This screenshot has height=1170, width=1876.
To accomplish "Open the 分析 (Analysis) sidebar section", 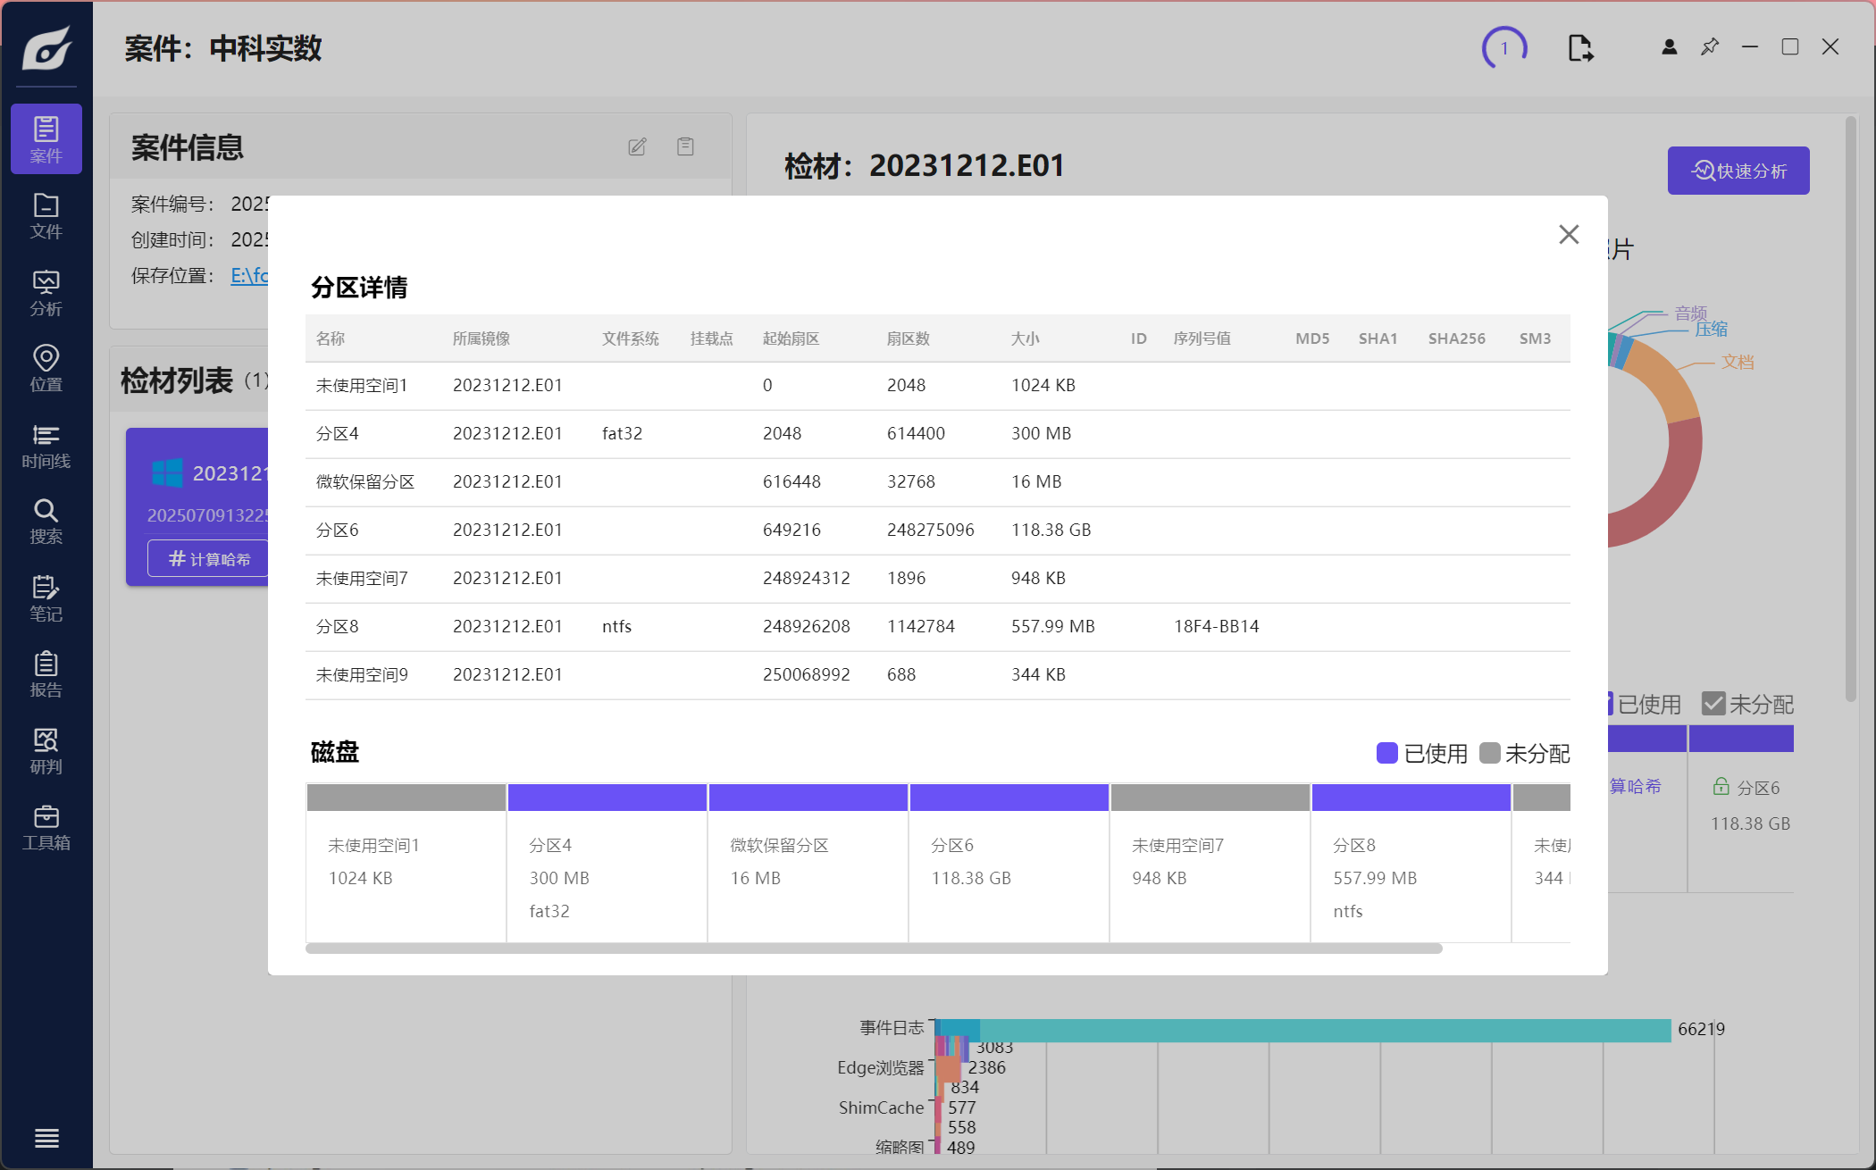I will (46, 293).
